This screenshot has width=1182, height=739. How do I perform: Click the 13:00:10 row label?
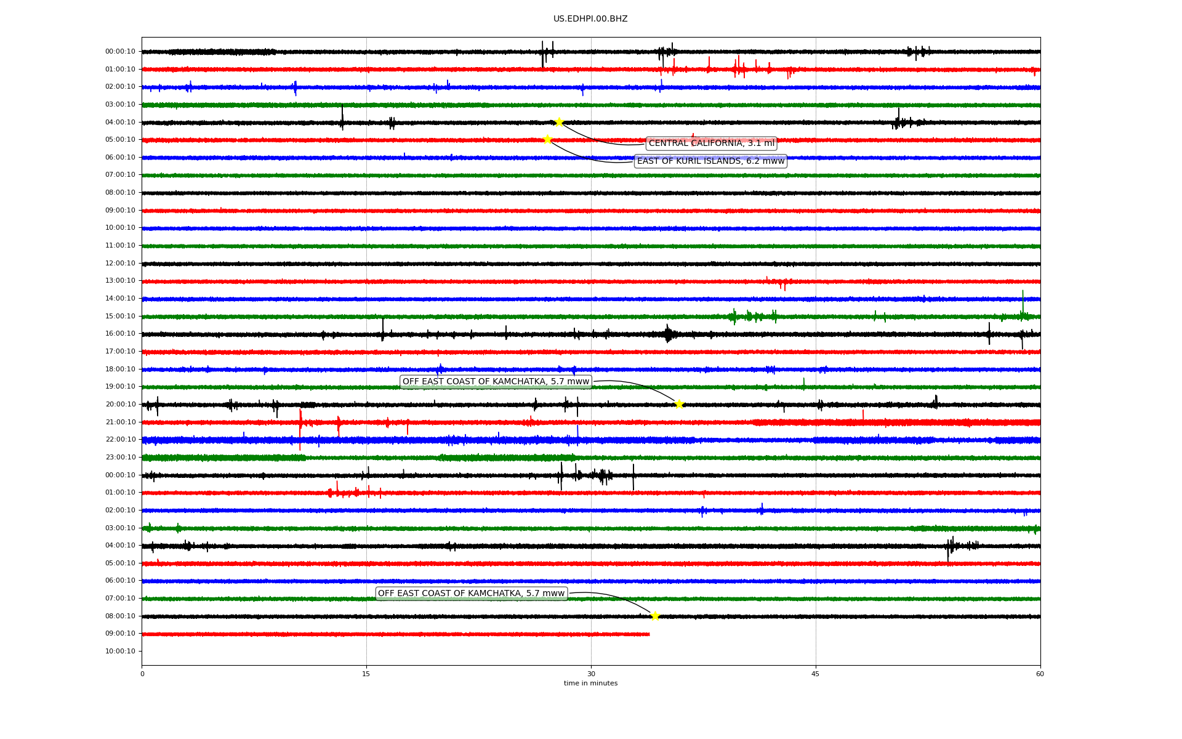coord(120,281)
